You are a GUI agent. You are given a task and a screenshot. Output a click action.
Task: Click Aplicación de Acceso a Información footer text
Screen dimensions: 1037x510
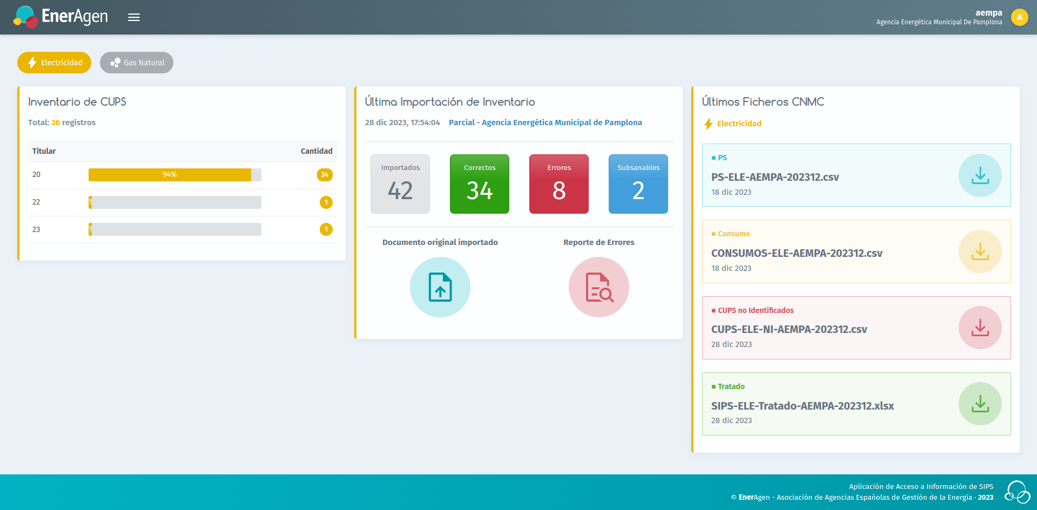(921, 486)
